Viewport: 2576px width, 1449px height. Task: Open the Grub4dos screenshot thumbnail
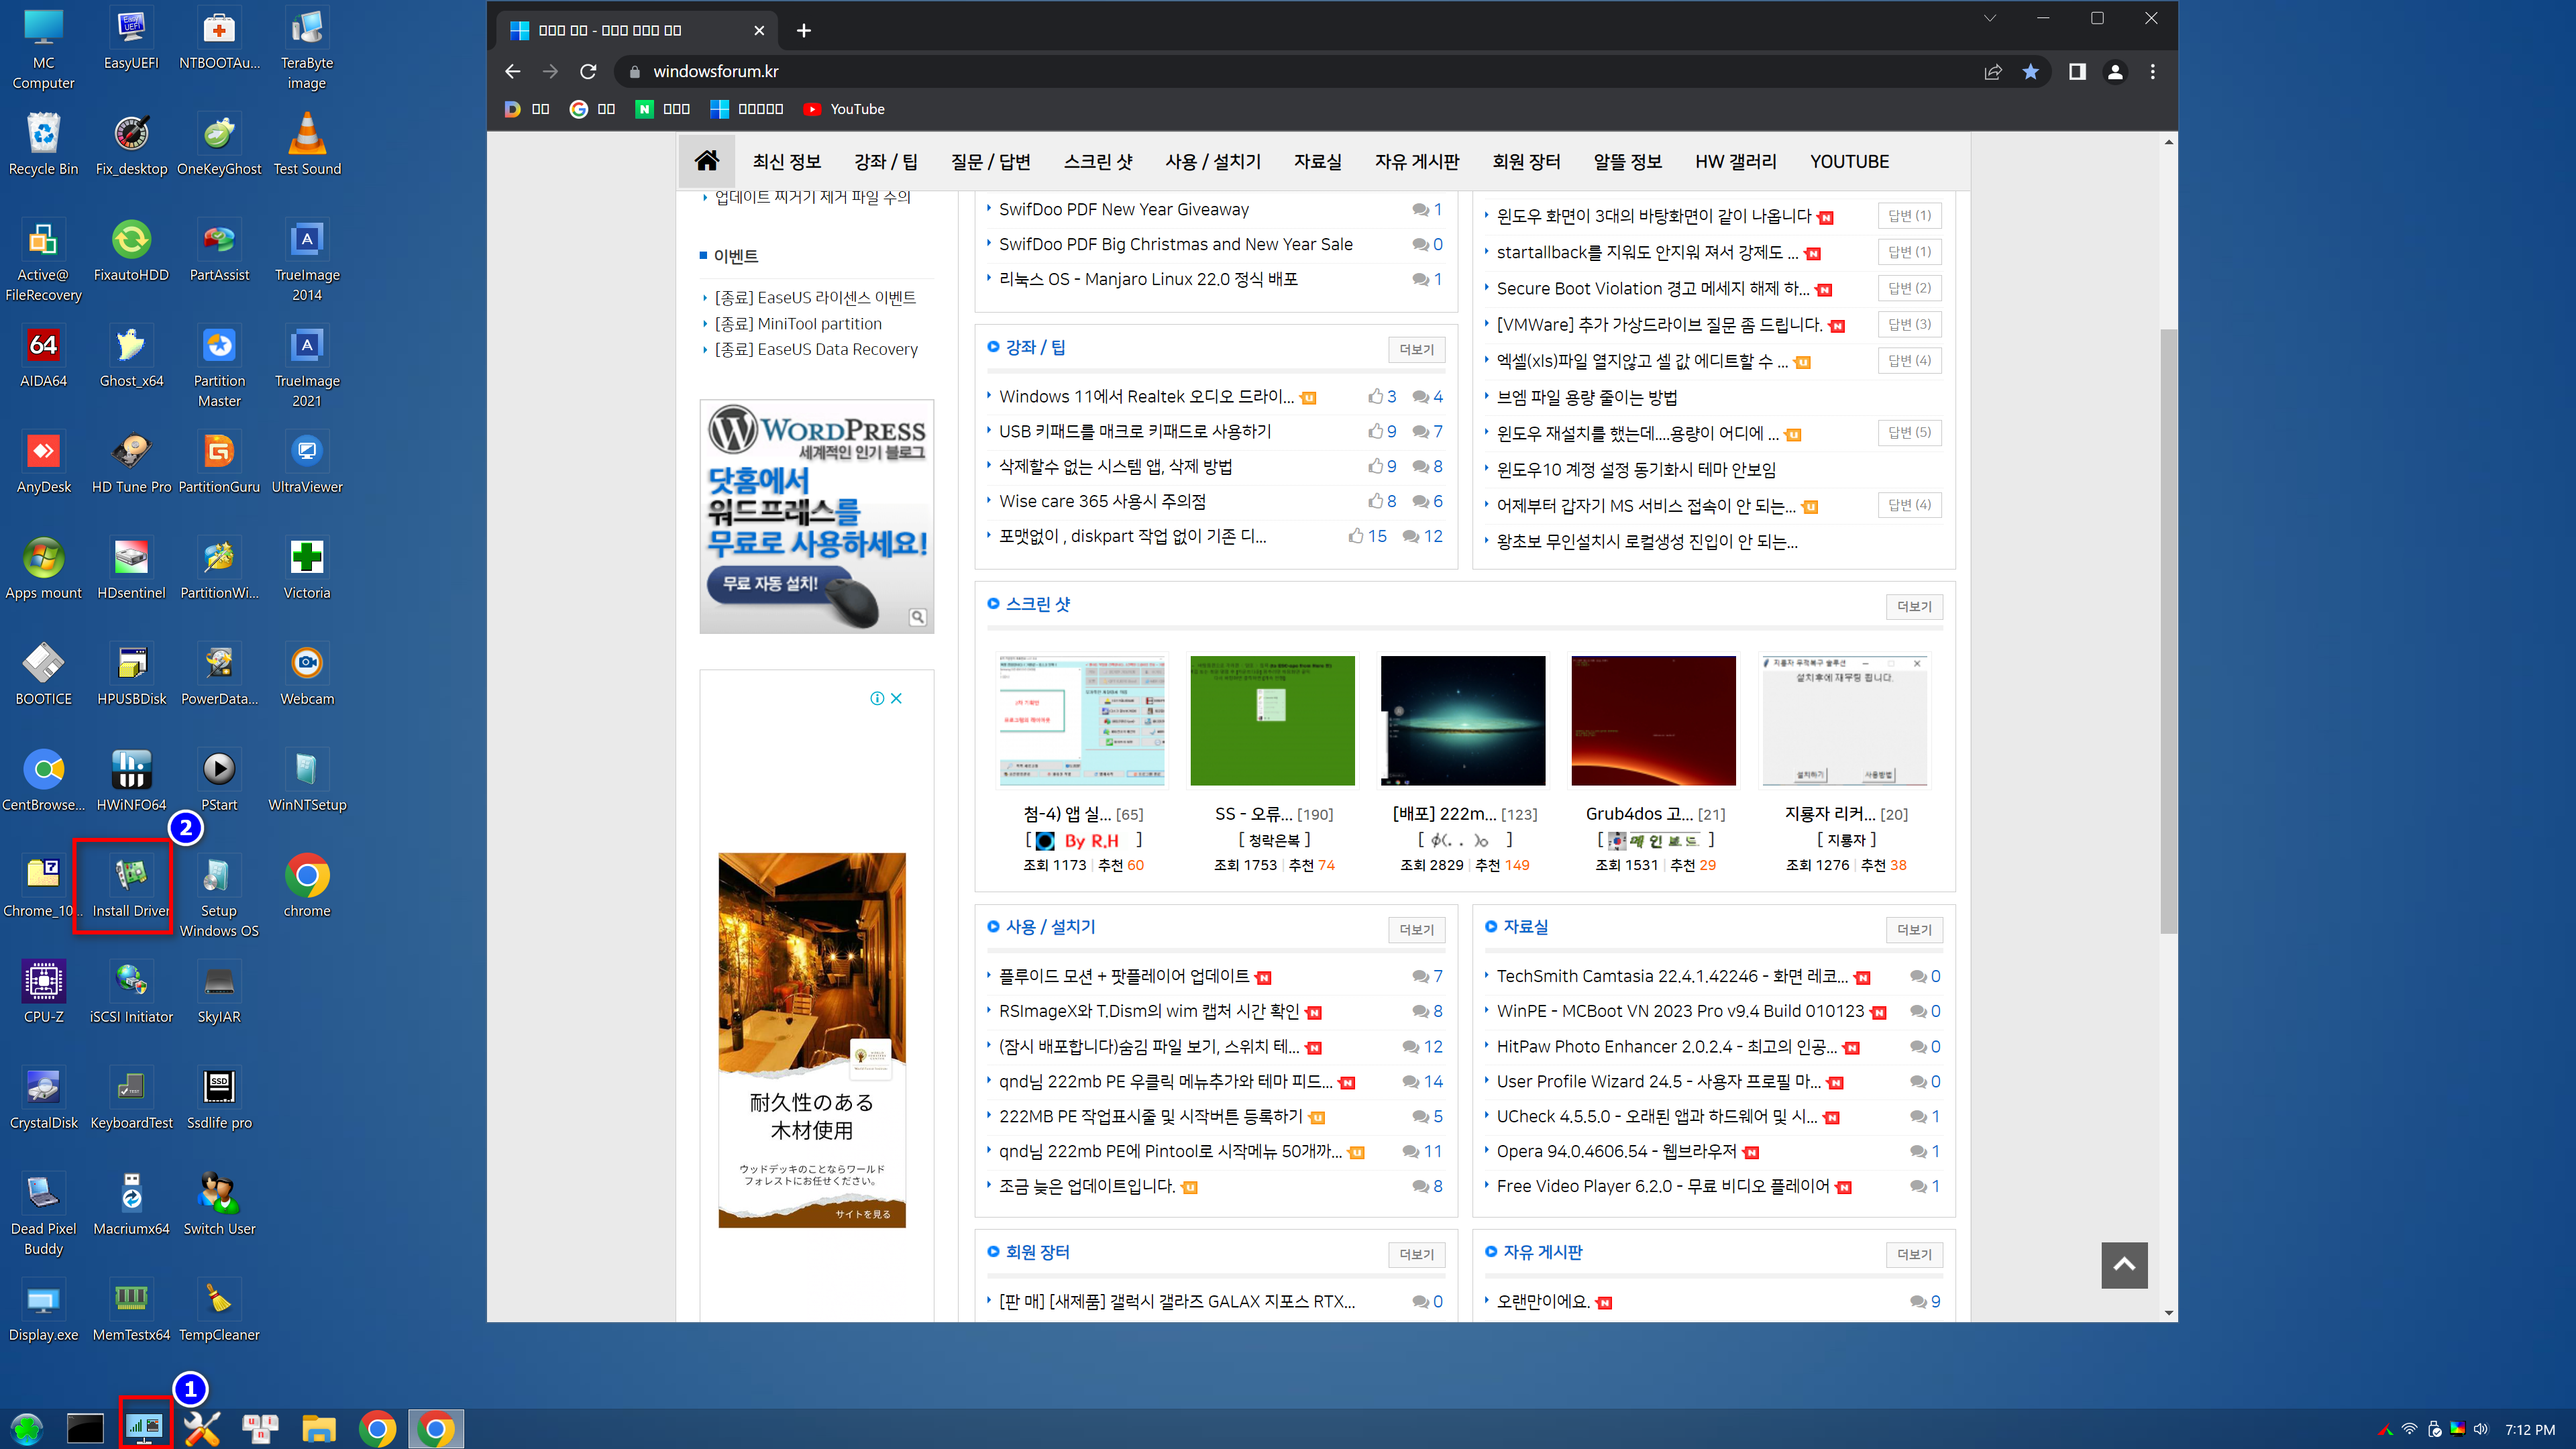click(x=1653, y=720)
